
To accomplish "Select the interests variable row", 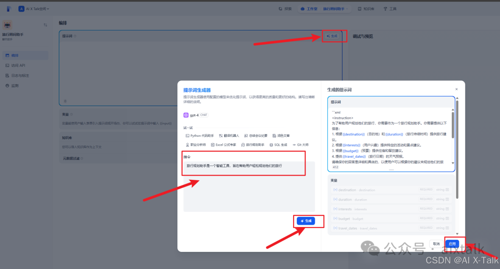I will point(391,209).
